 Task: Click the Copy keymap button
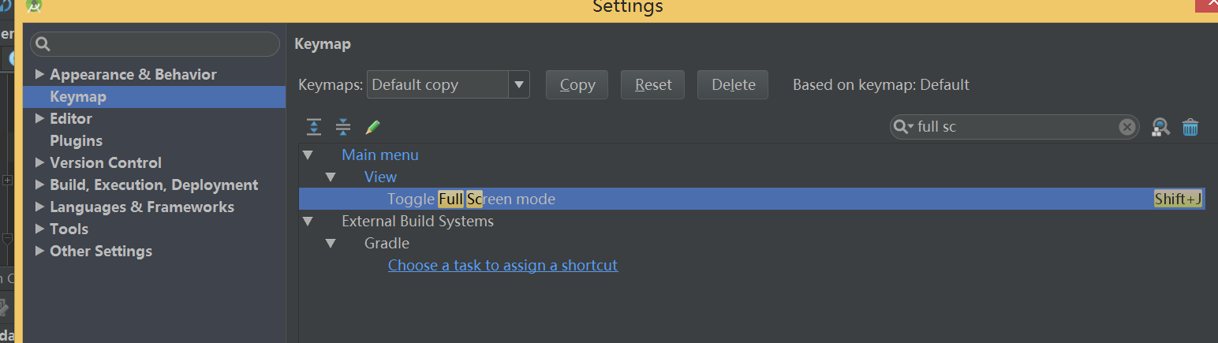coord(577,84)
